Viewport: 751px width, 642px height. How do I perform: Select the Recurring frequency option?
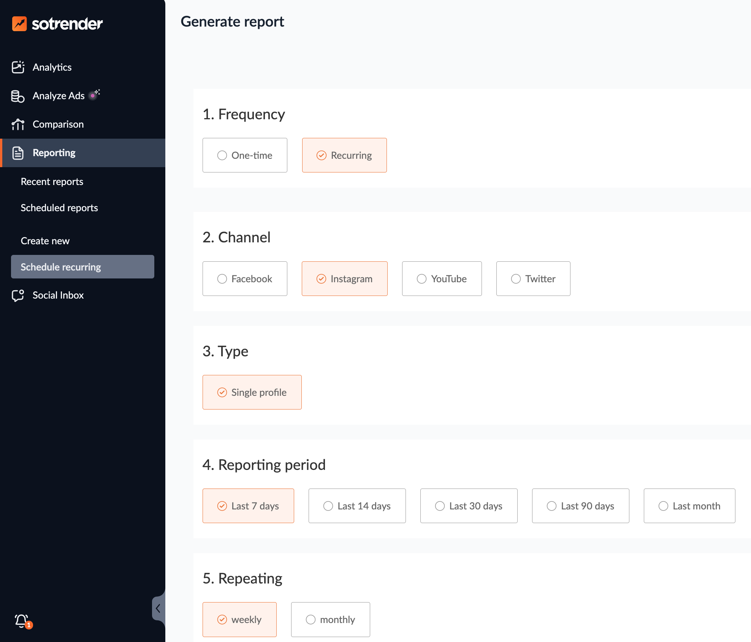click(344, 155)
